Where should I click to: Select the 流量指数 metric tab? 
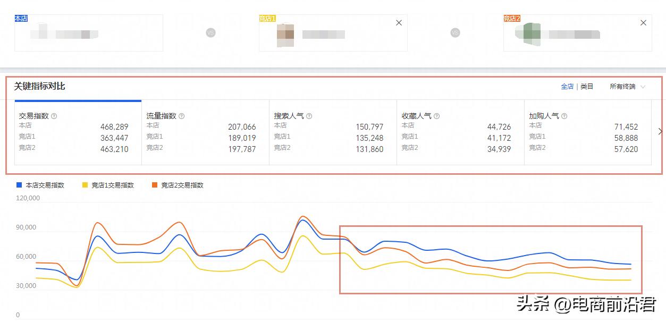tap(205, 132)
